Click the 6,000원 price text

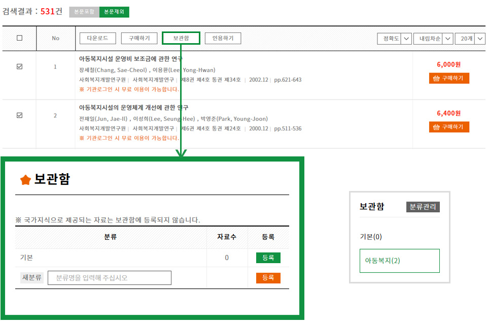449,64
